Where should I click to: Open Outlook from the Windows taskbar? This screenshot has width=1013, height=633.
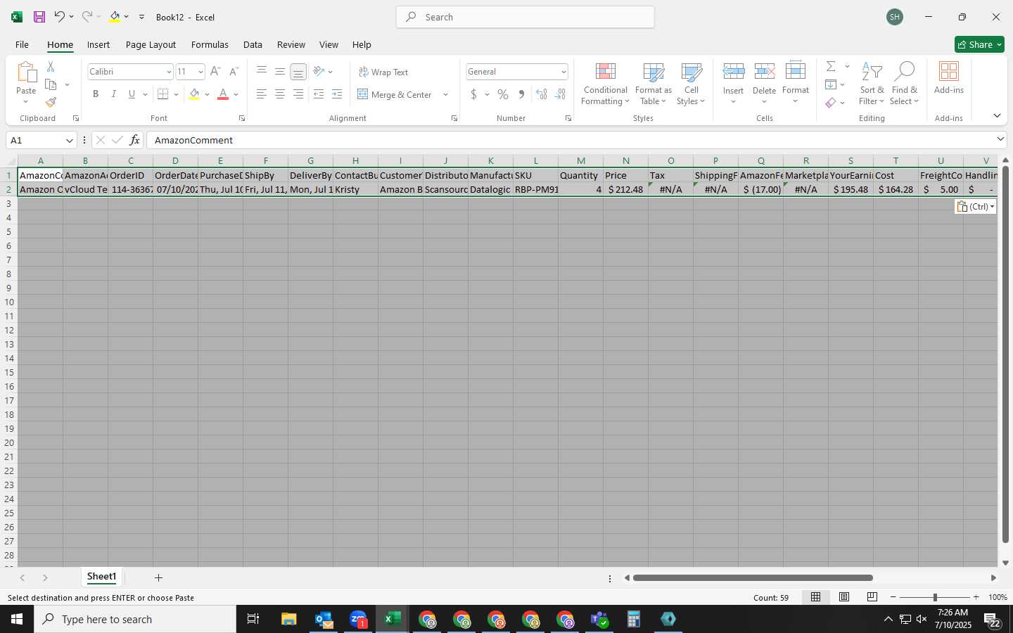(324, 619)
